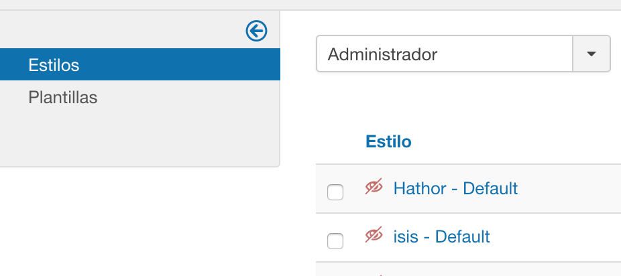The width and height of the screenshot is (621, 276).
Task: Switch to Plantillas in the sidebar menu
Action: [x=63, y=97]
